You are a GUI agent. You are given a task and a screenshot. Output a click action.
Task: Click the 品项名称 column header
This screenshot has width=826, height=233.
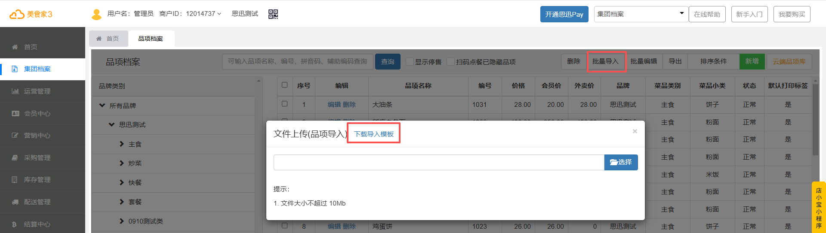click(418, 85)
